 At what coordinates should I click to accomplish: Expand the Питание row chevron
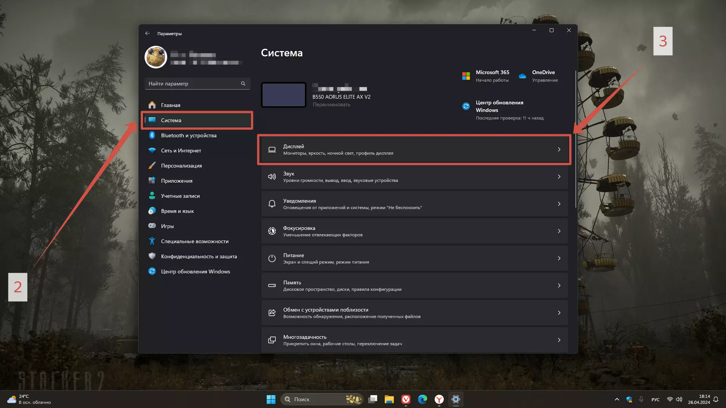559,258
